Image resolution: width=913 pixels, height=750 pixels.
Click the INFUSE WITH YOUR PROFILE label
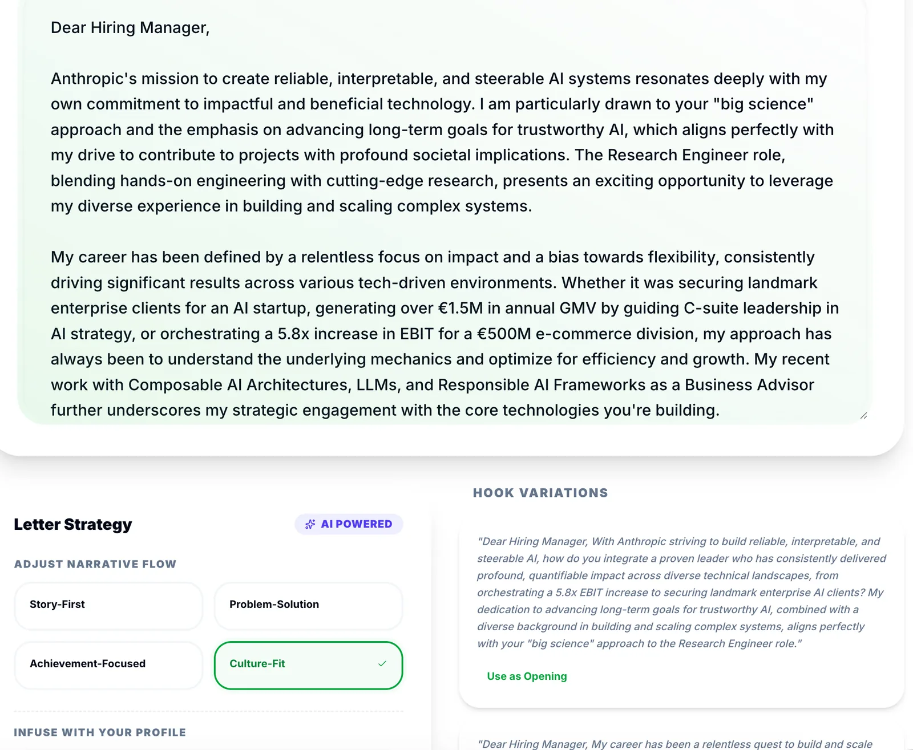(100, 732)
